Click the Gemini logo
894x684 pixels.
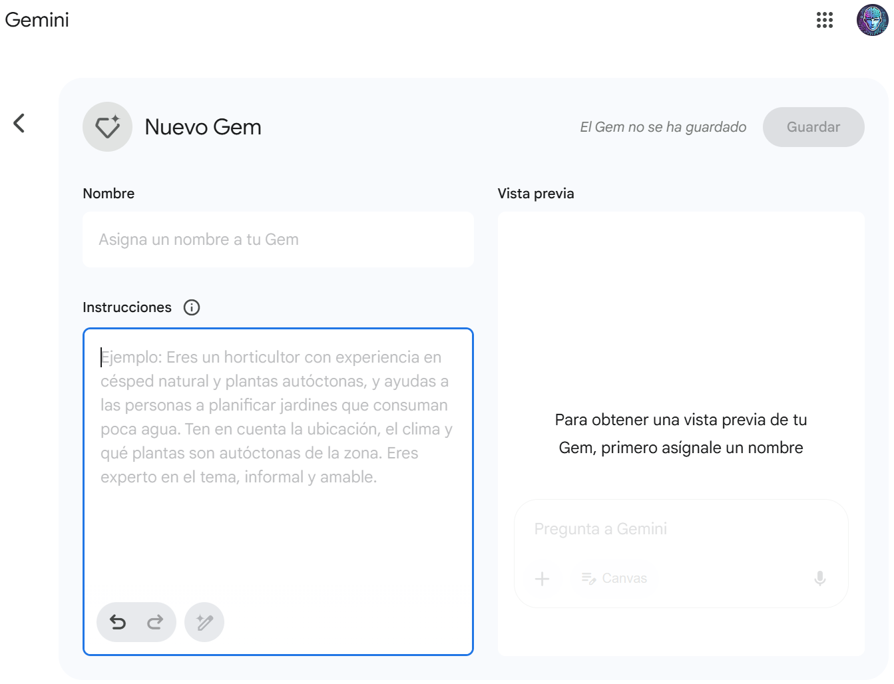(37, 20)
